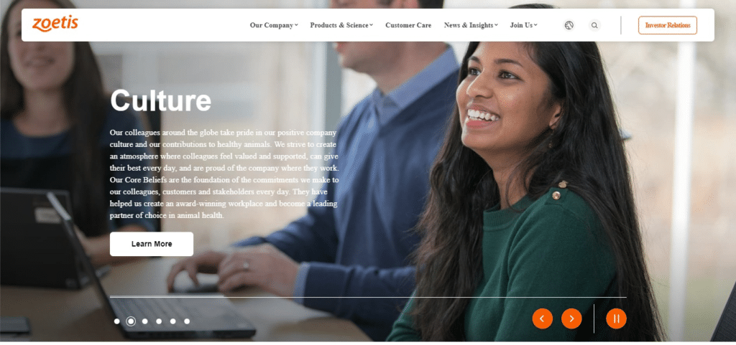Open the search magnifier icon
The height and width of the screenshot is (345, 736).
click(594, 25)
